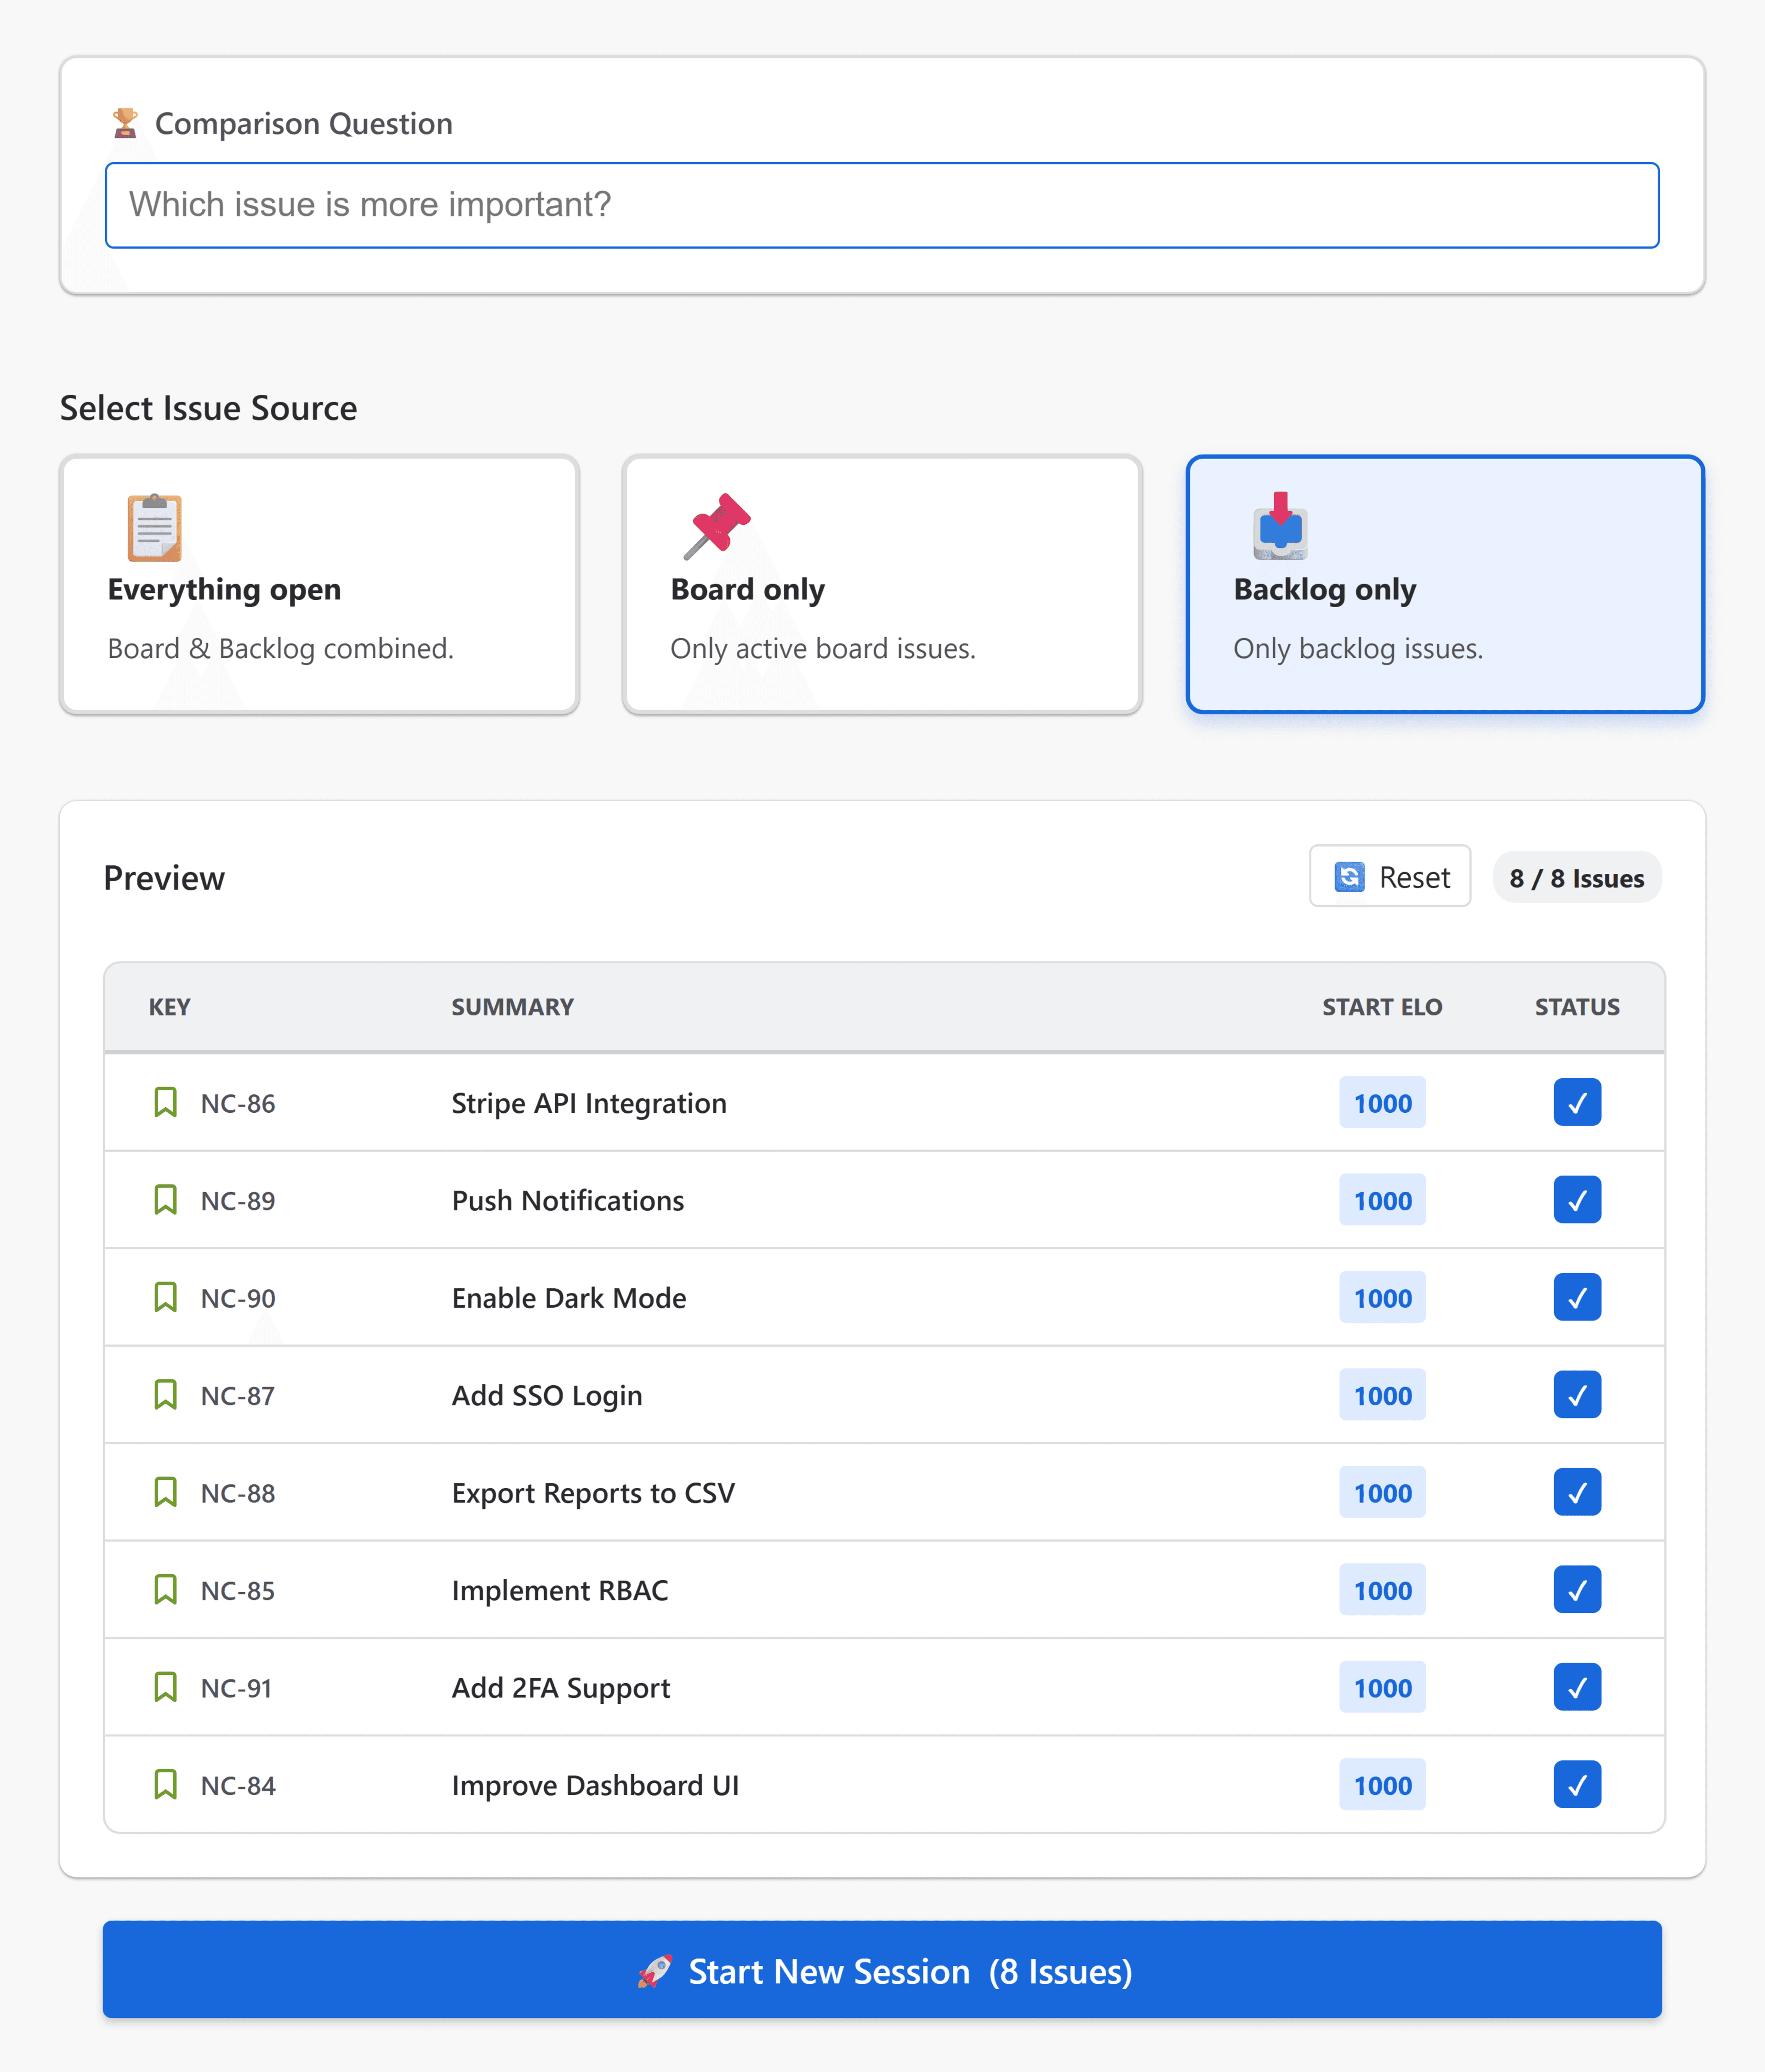Uncheck the Stripe API Integration checkbox

coord(1577,1102)
